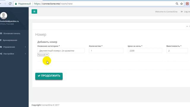Viewport: 190px width, 107px height.
Task: Click the Бронирования sidebar icon
Action: 1,40
